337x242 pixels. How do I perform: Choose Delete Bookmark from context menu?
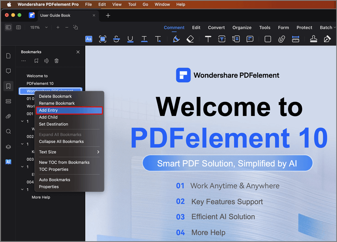69,96
